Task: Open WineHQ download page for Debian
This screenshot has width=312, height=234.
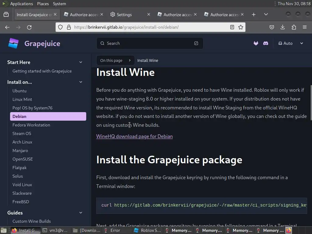Action: [134, 136]
